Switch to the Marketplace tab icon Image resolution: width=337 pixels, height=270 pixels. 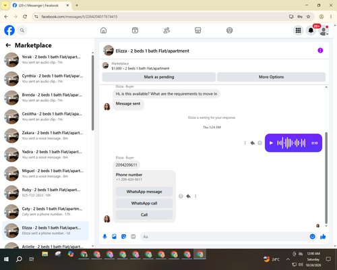(x=197, y=30)
